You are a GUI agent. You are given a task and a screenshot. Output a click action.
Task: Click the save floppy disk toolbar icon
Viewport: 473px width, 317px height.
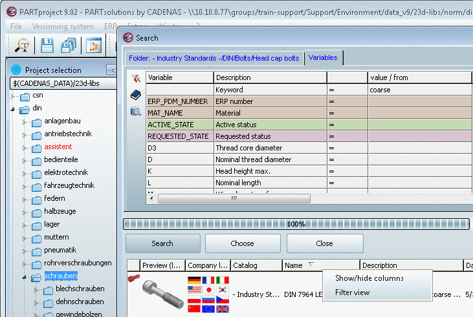(x=47, y=46)
